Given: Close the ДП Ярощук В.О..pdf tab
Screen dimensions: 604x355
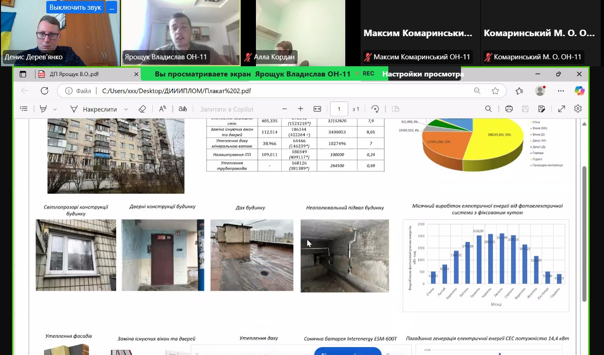Looking at the screenshot, I should (x=136, y=74).
